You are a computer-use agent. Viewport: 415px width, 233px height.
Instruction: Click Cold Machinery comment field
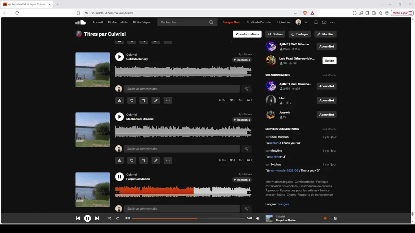tap(182, 89)
